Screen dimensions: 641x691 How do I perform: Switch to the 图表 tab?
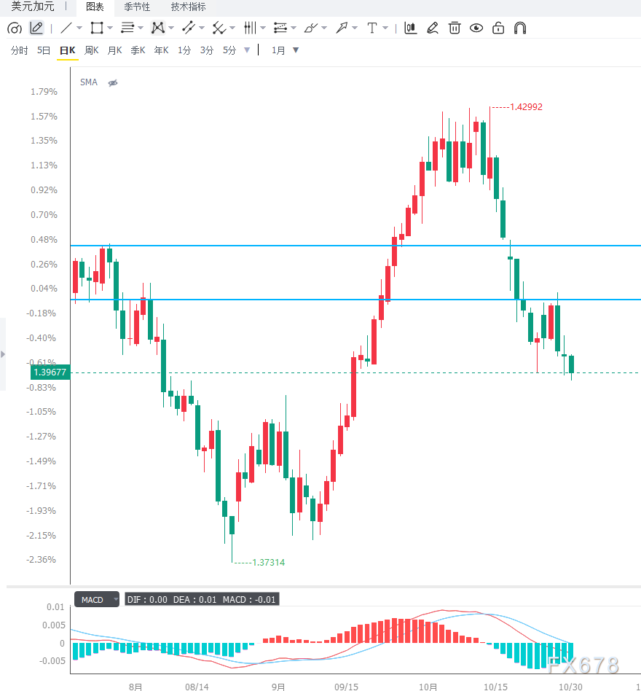coord(95,7)
